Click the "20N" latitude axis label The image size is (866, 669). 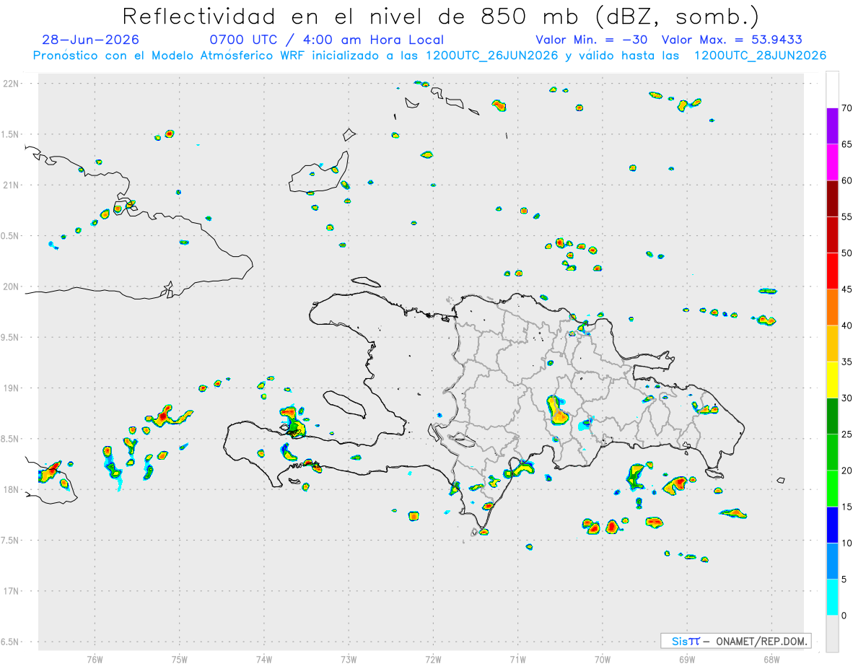tap(12, 287)
